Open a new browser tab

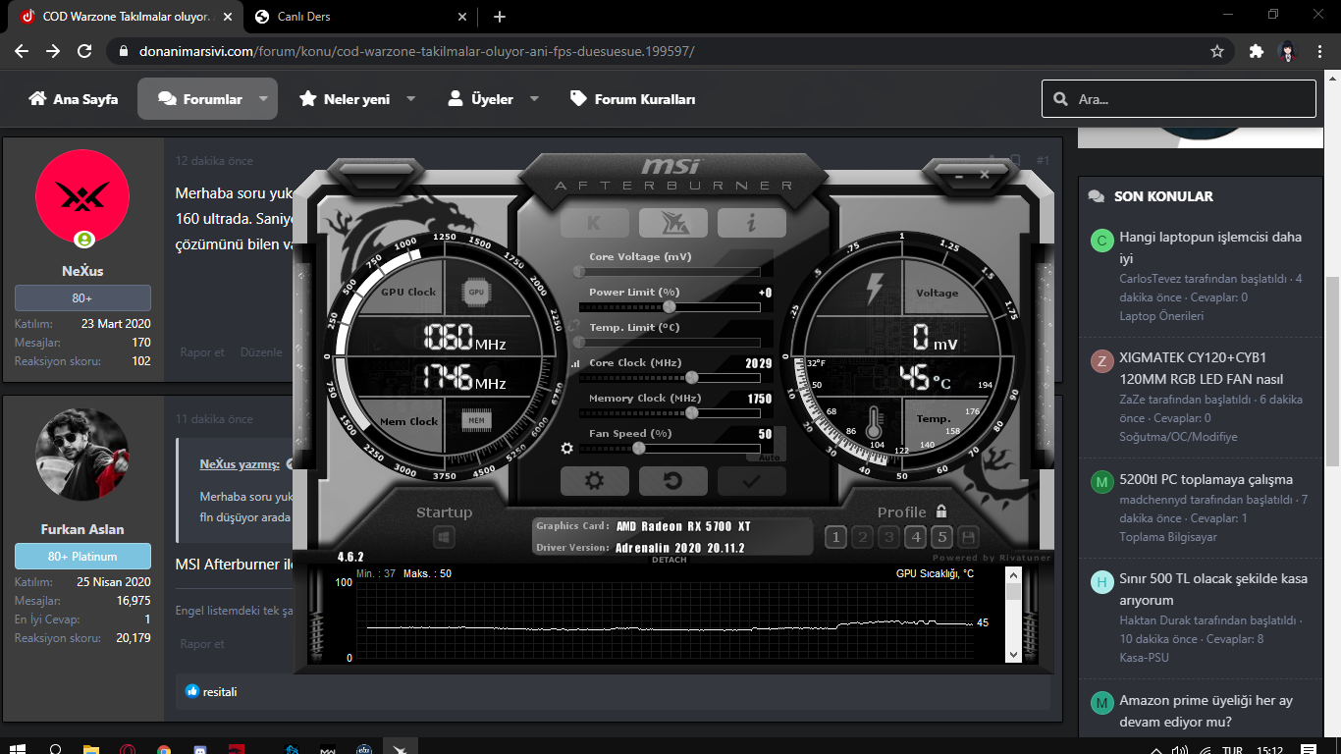(x=500, y=17)
